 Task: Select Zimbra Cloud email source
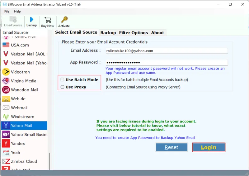click(24, 161)
